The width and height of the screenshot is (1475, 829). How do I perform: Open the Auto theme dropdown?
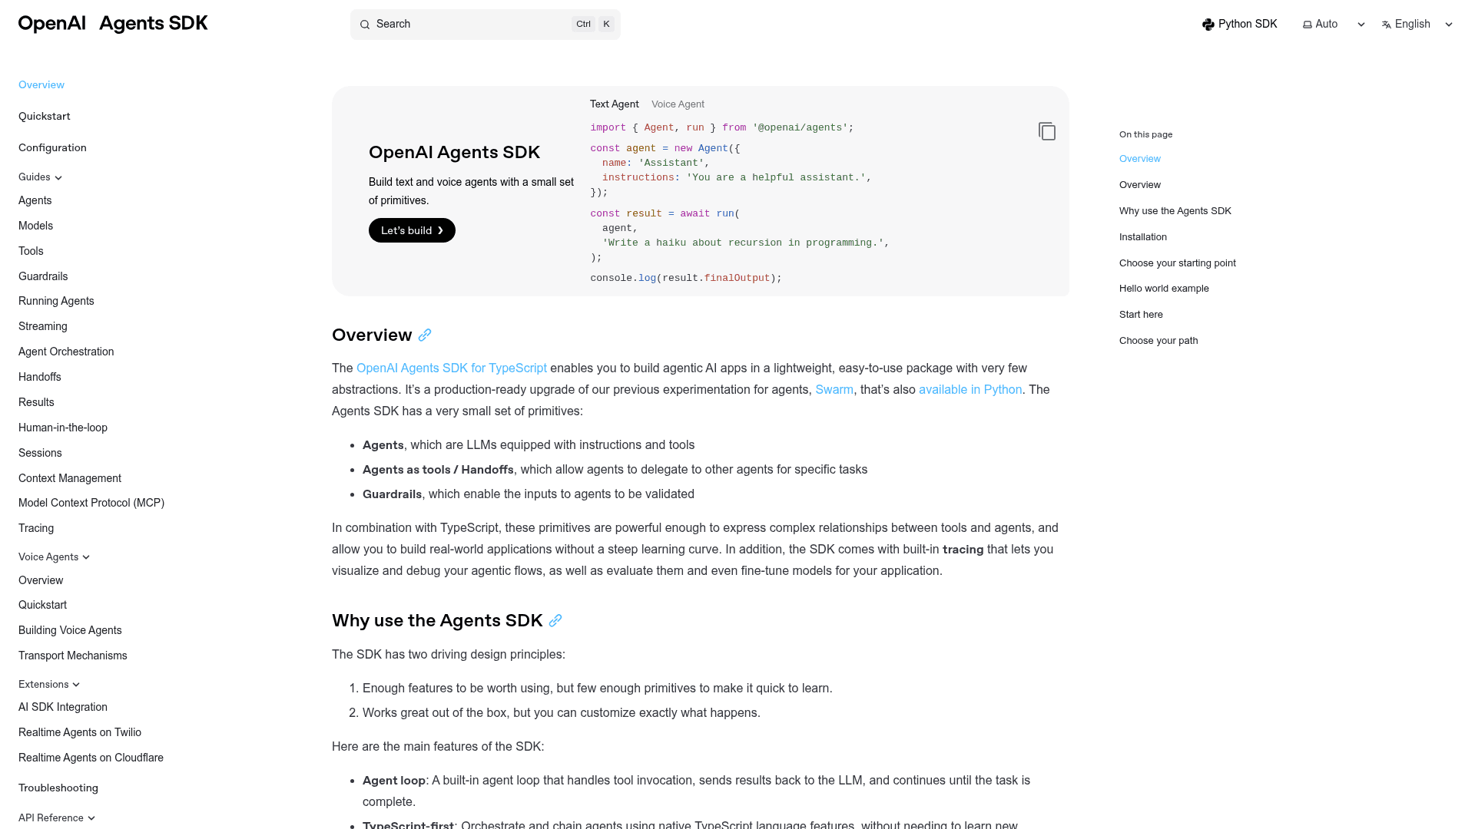pos(1334,25)
